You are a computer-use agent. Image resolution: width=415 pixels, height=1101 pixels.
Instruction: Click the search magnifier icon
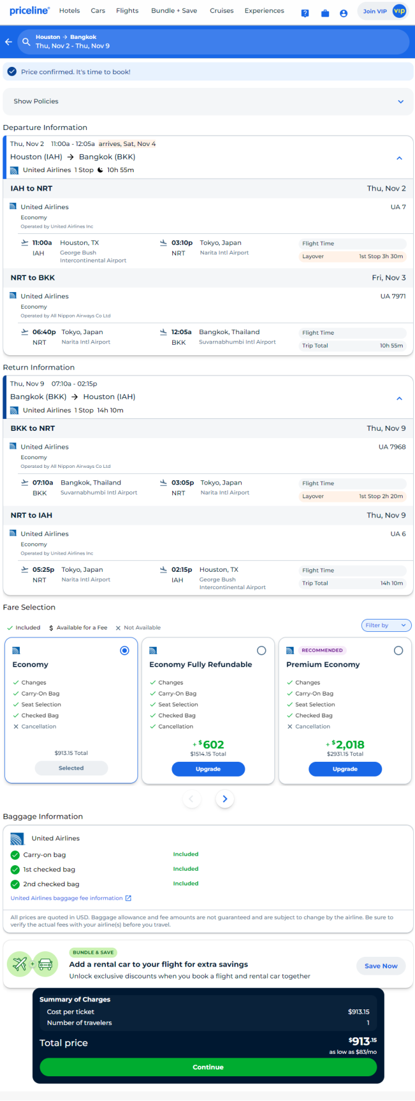(26, 42)
